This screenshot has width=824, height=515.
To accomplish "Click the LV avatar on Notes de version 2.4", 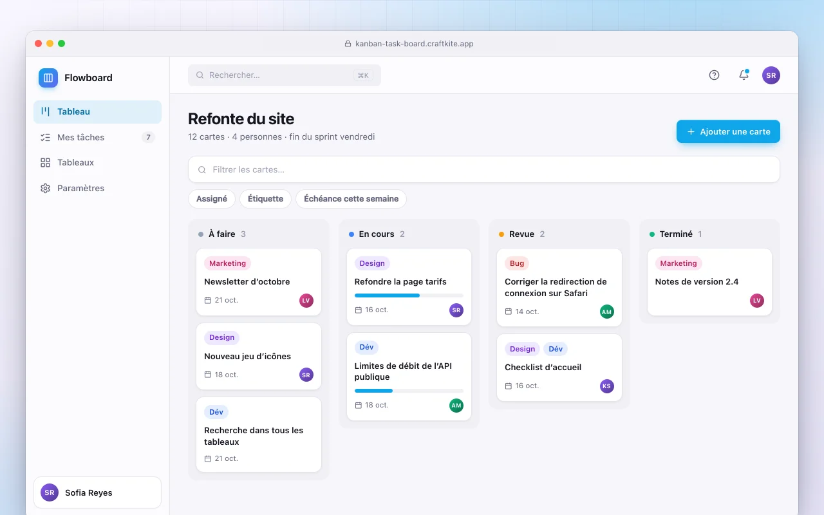I will (x=757, y=301).
